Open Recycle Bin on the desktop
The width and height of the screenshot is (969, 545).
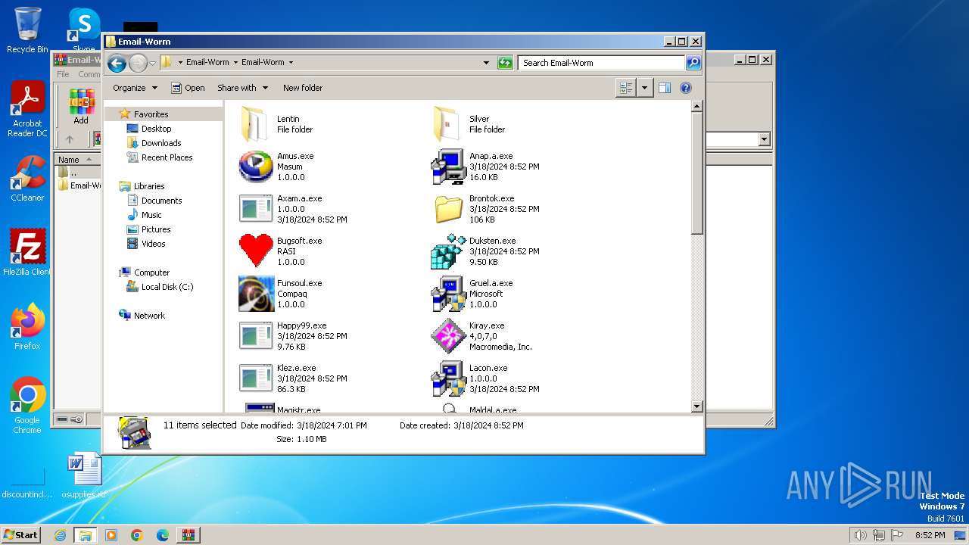tap(27, 30)
